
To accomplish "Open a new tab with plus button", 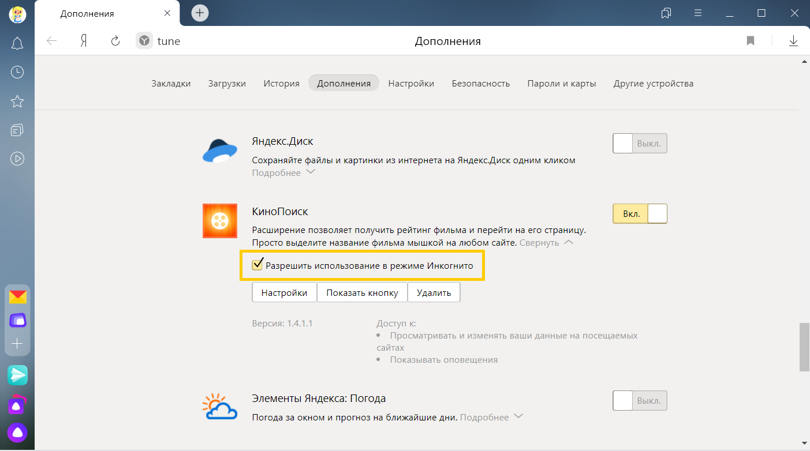I will (x=200, y=13).
